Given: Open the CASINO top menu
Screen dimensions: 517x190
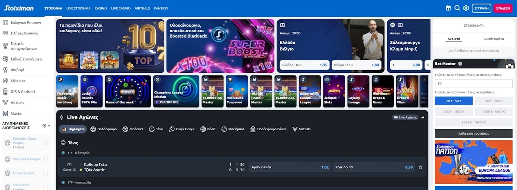Looking at the screenshot, I should (101, 8).
